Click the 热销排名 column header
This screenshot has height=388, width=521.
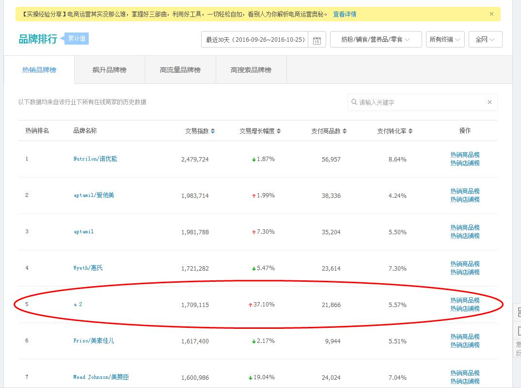coord(37,130)
